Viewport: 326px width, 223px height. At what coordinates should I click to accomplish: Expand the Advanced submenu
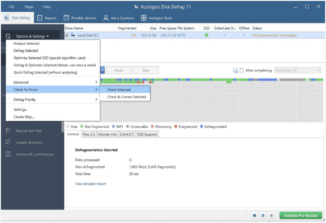(x=52, y=83)
